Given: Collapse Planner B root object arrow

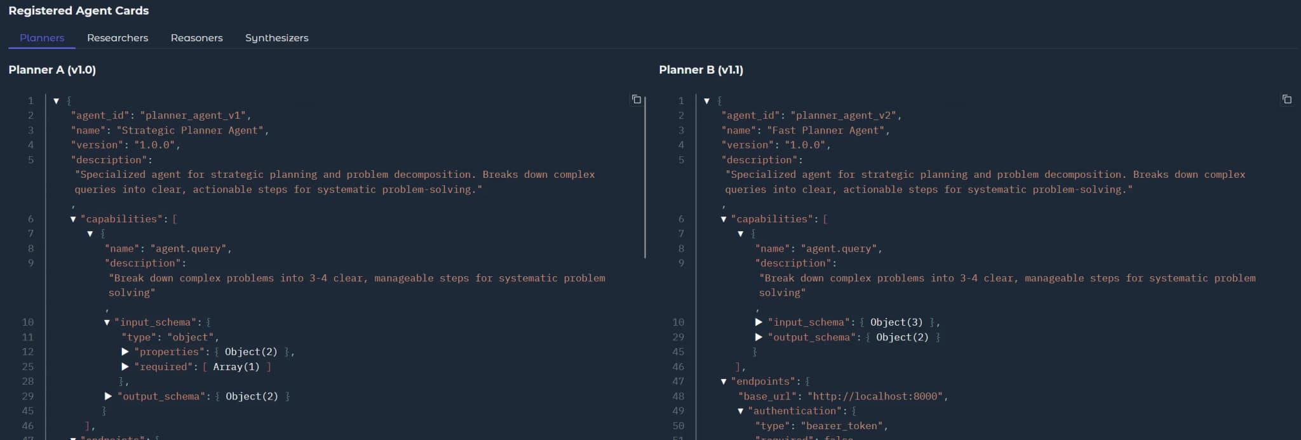Looking at the screenshot, I should (707, 101).
